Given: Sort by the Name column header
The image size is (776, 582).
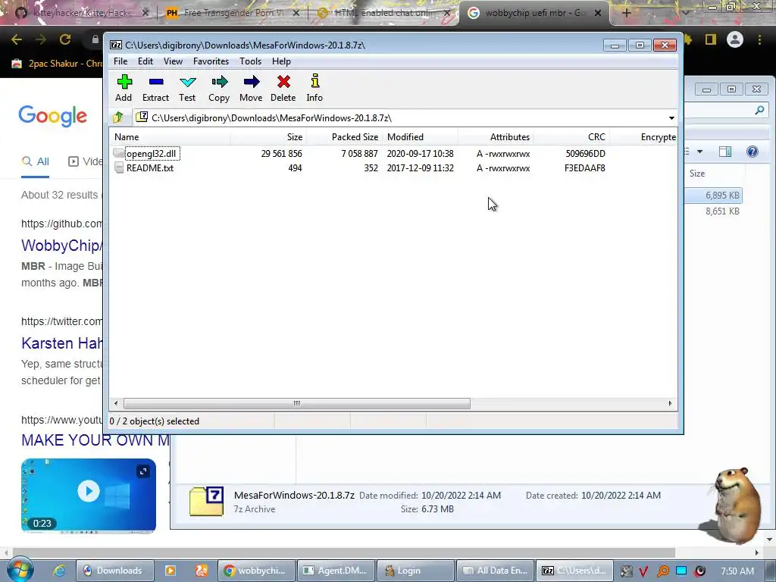Looking at the screenshot, I should (170, 137).
